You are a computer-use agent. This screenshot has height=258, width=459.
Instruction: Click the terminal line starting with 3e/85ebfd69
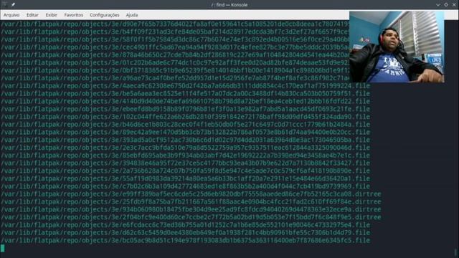click(185, 156)
